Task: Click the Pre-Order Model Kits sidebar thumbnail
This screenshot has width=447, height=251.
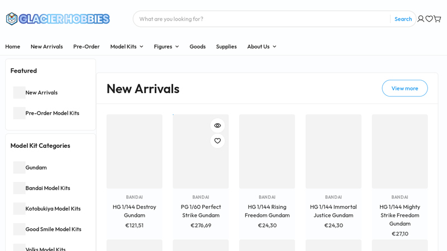Action: (x=20, y=113)
